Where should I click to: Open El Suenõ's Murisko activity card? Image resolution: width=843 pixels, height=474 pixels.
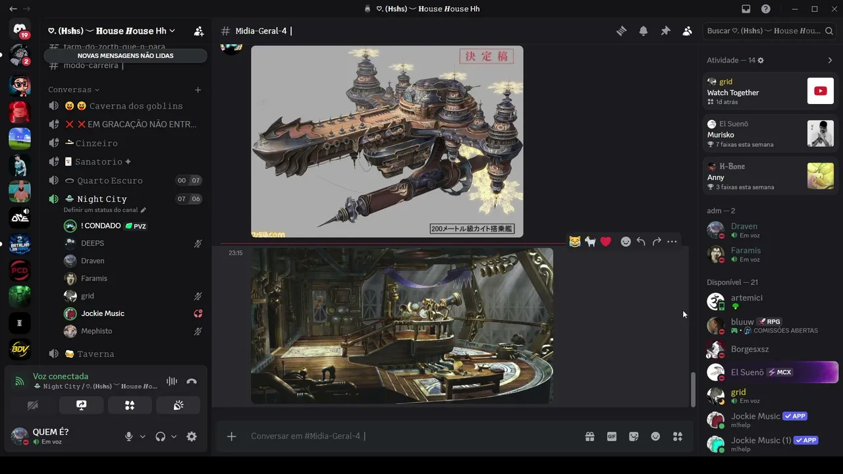pyautogui.click(x=770, y=134)
